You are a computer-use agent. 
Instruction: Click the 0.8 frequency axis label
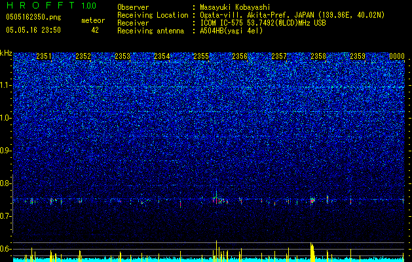(6, 183)
